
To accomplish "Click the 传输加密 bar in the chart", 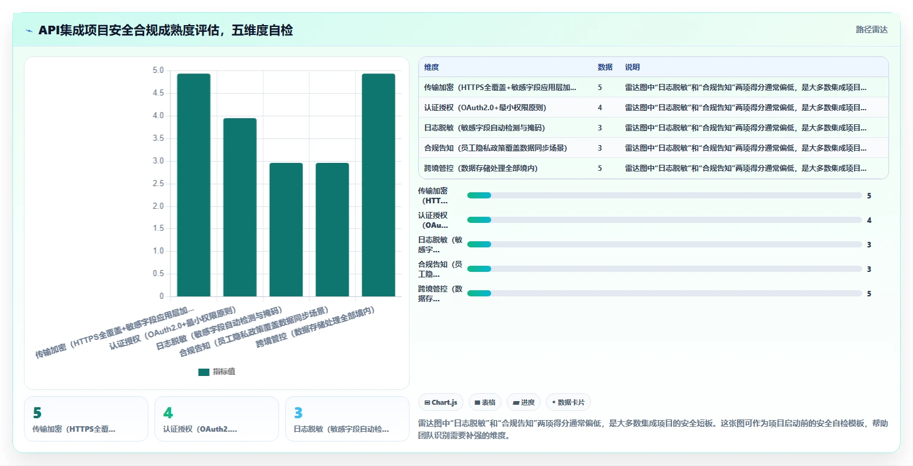I will 194,185.
